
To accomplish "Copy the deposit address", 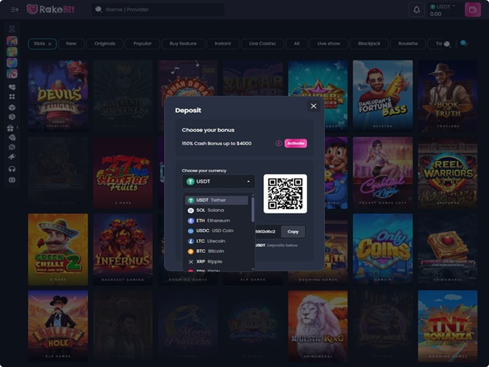I will tap(293, 231).
